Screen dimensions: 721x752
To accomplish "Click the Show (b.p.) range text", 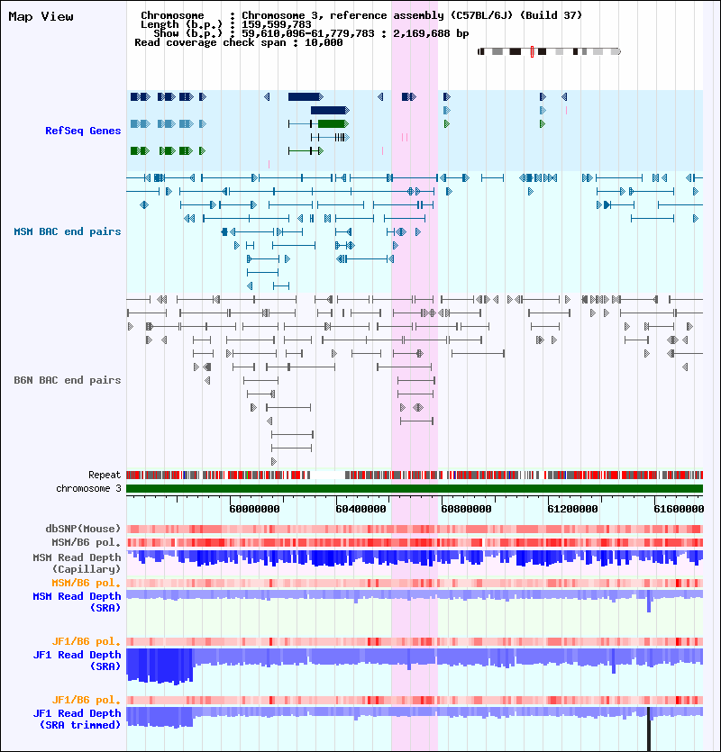I will coord(311,33).
